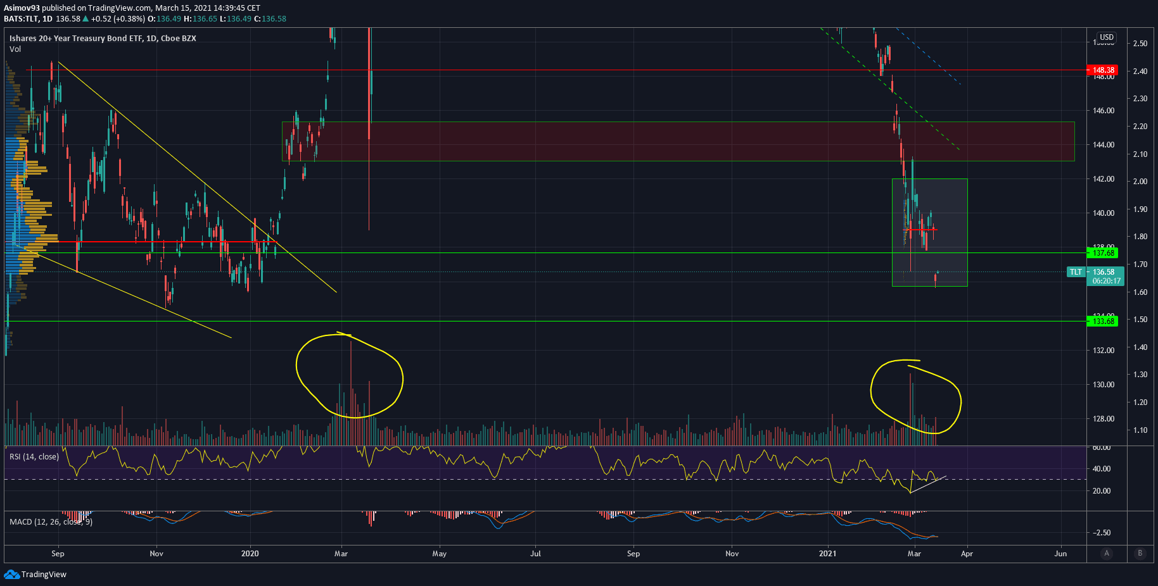Select the red 148.38 price label

click(1103, 70)
